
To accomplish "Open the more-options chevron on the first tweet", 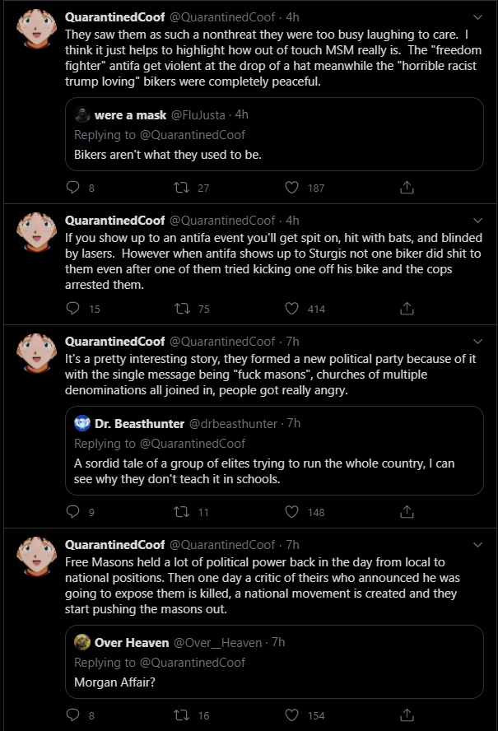I will 477,17.
